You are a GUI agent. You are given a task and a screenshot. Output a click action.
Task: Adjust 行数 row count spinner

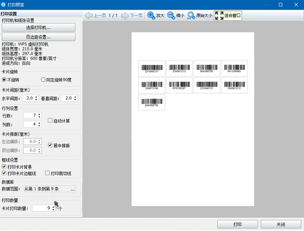point(39,115)
